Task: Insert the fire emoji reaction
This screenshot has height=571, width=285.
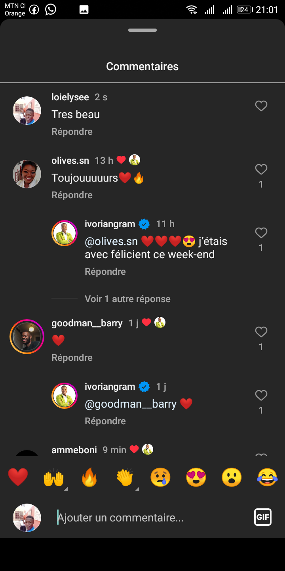Action: click(89, 477)
